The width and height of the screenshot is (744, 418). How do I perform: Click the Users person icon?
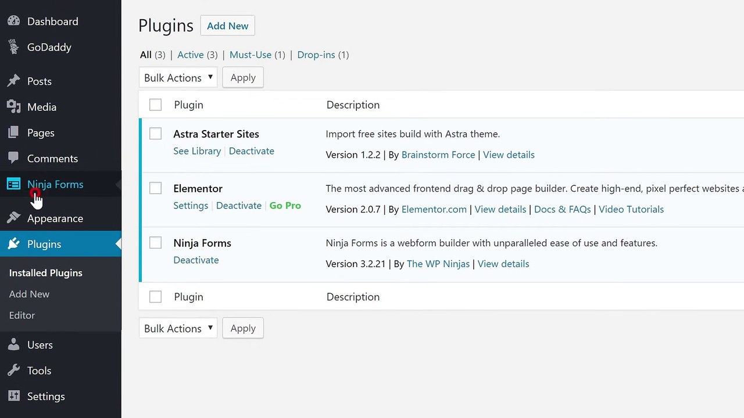tap(13, 345)
